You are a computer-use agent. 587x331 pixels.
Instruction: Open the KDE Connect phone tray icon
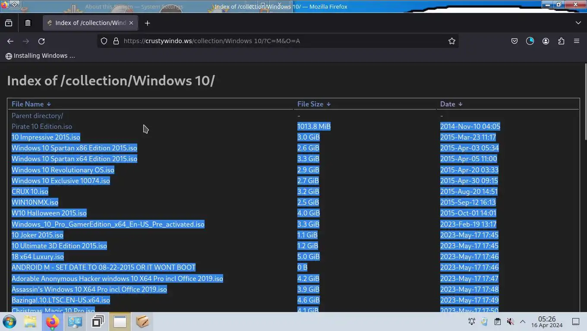(484, 322)
